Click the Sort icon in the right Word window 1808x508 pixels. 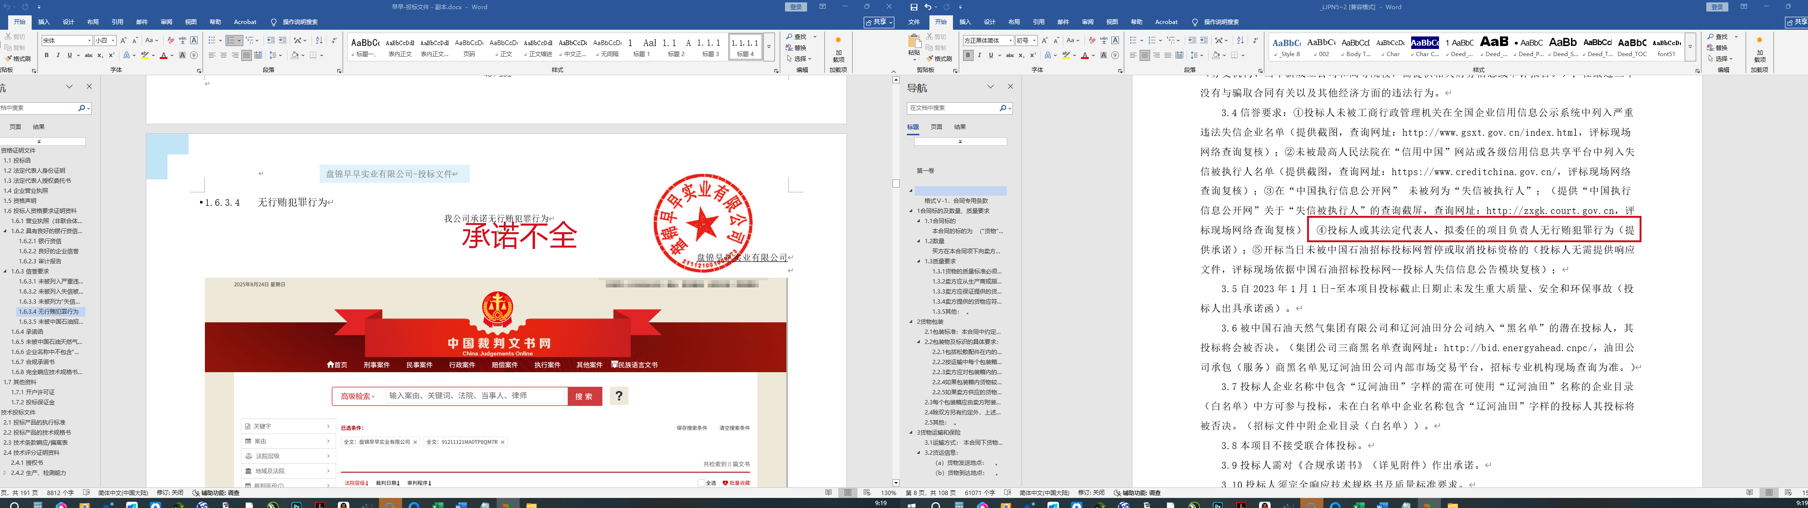(1240, 40)
